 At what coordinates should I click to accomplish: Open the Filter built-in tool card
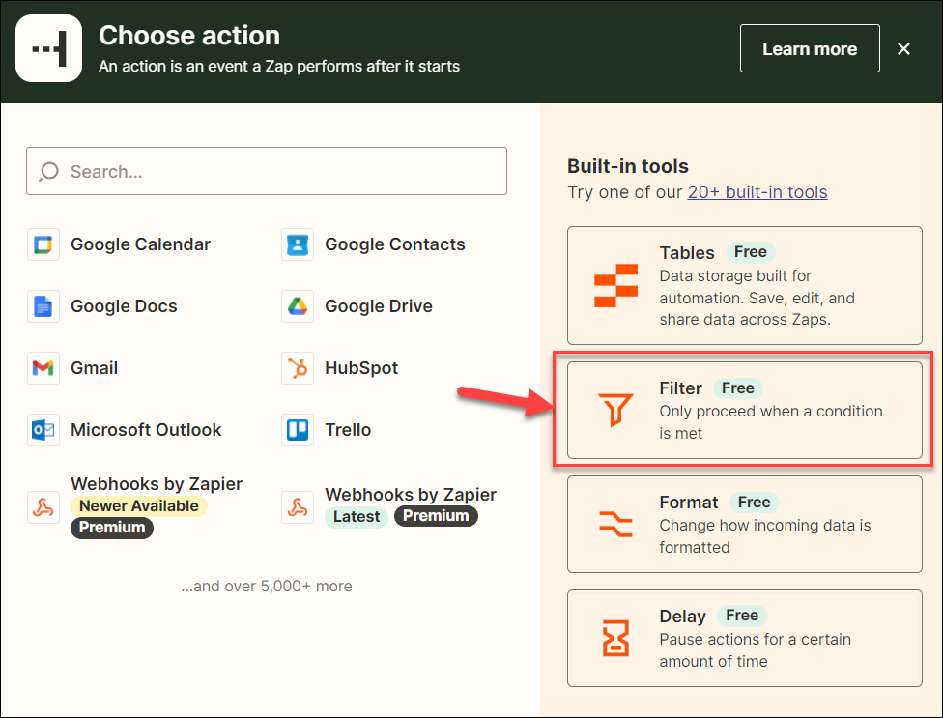click(745, 410)
